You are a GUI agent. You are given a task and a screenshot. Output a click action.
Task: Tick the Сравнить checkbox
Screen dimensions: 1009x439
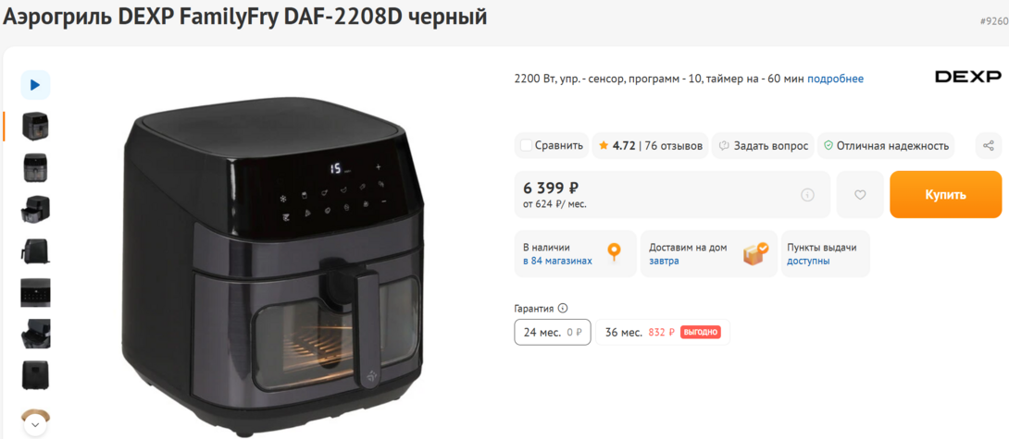pyautogui.click(x=526, y=145)
